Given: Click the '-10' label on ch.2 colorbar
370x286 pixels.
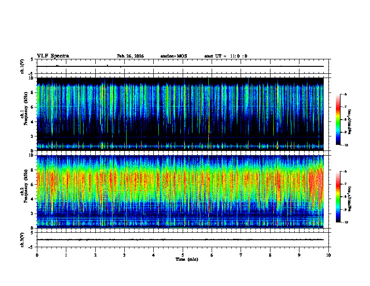Looking at the screenshot, I should [x=345, y=222].
